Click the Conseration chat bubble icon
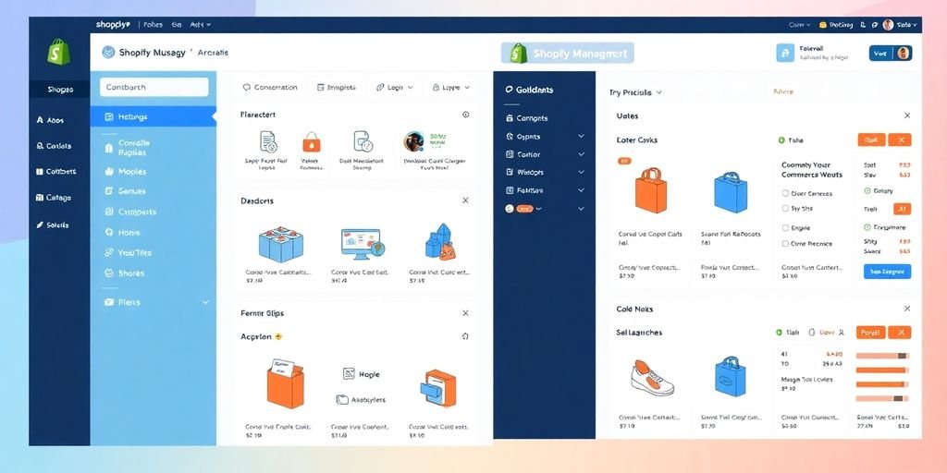The image size is (947, 473). point(246,88)
